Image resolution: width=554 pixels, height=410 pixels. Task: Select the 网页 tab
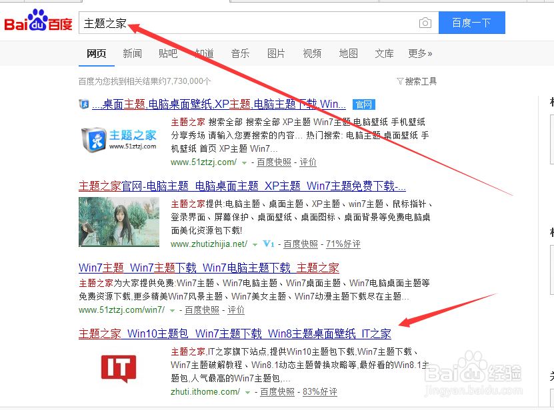pos(97,54)
